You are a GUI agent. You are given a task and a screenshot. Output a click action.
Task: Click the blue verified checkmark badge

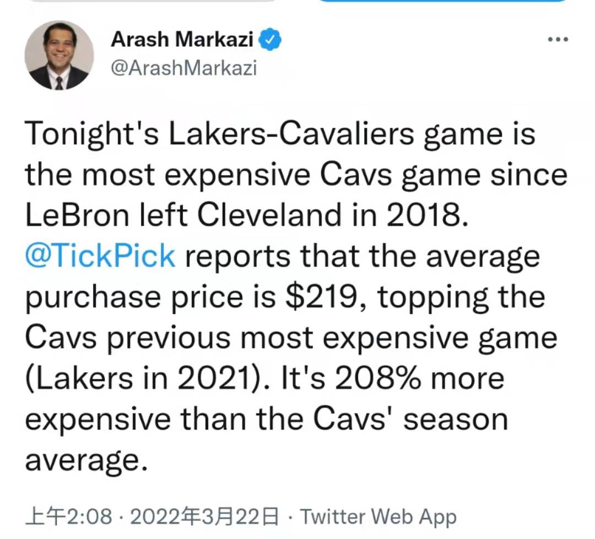click(x=270, y=39)
